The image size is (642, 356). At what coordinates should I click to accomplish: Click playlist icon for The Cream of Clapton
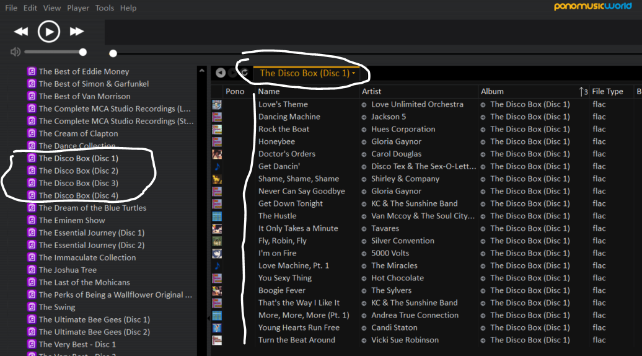(32, 133)
